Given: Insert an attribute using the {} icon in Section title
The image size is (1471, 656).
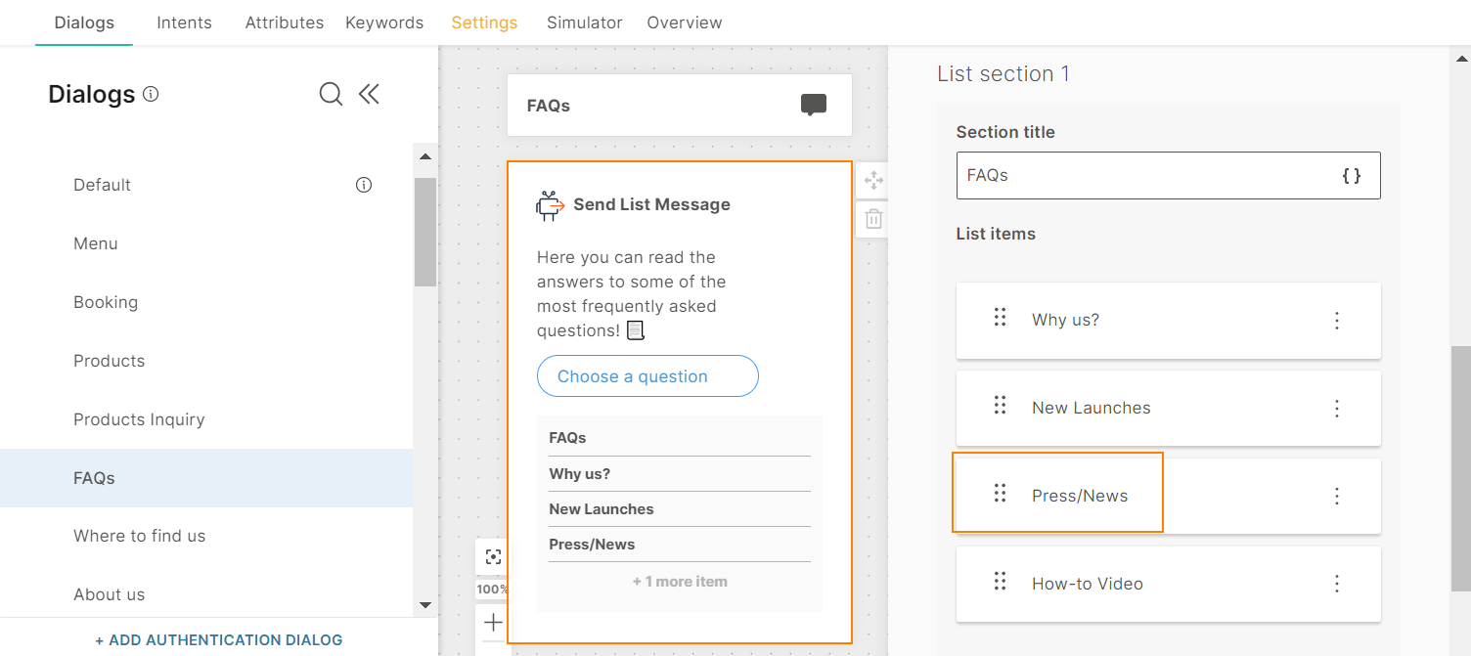Looking at the screenshot, I should (1352, 176).
